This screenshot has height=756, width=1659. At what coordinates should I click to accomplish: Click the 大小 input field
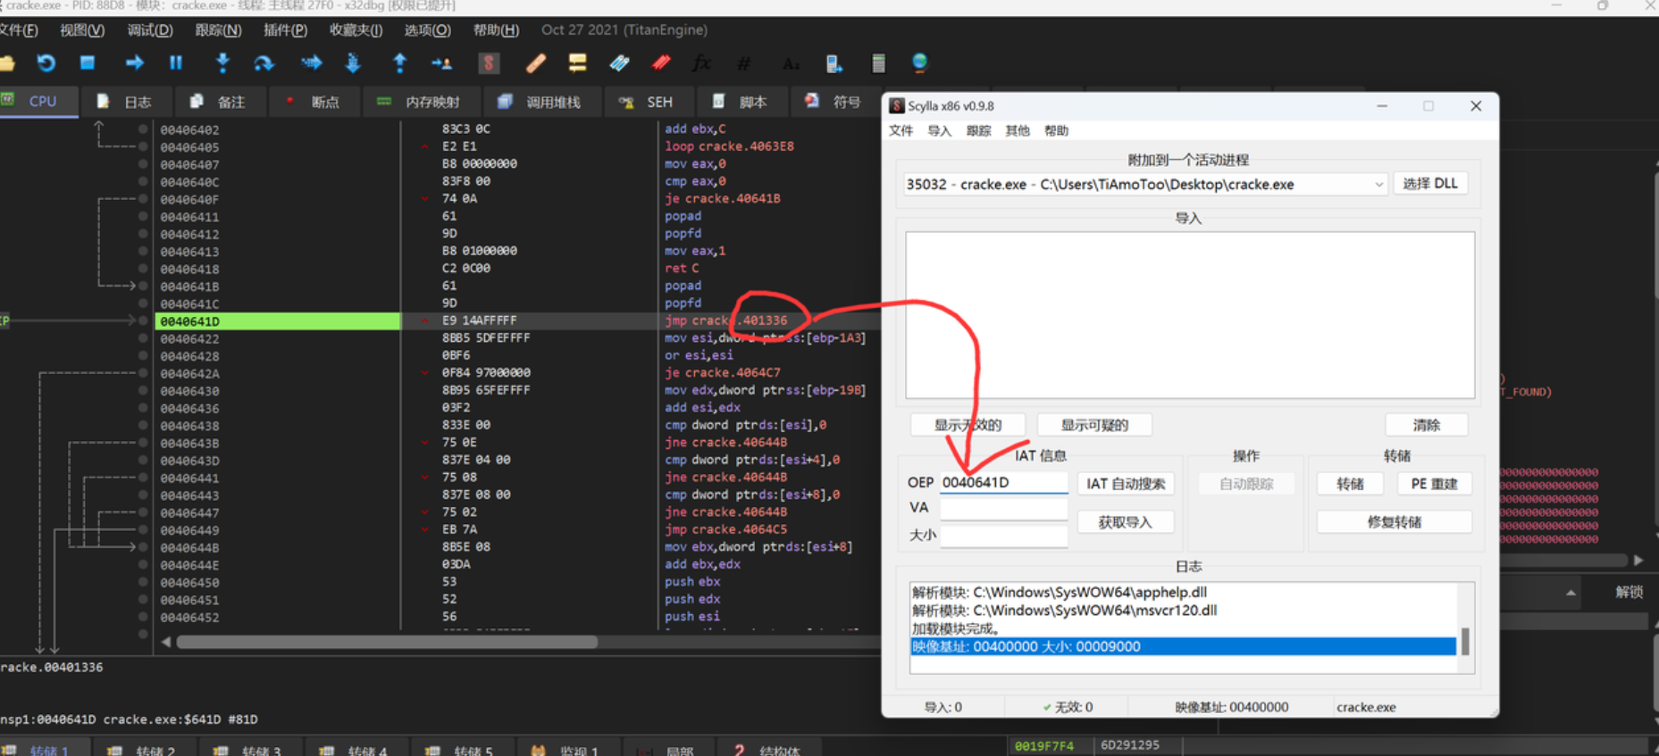click(1003, 536)
